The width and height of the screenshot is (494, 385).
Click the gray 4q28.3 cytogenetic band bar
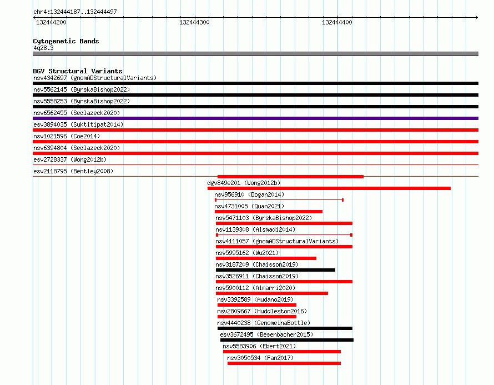(x=255, y=54)
